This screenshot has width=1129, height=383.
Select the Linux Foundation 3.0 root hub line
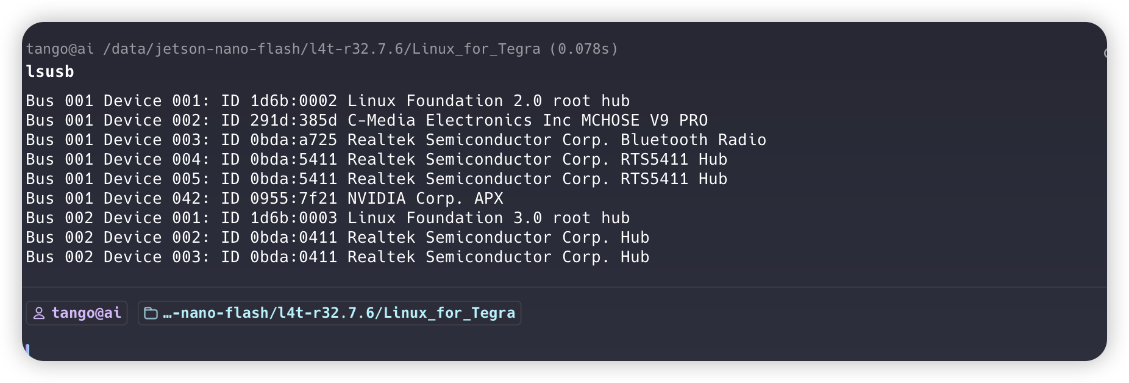click(328, 218)
